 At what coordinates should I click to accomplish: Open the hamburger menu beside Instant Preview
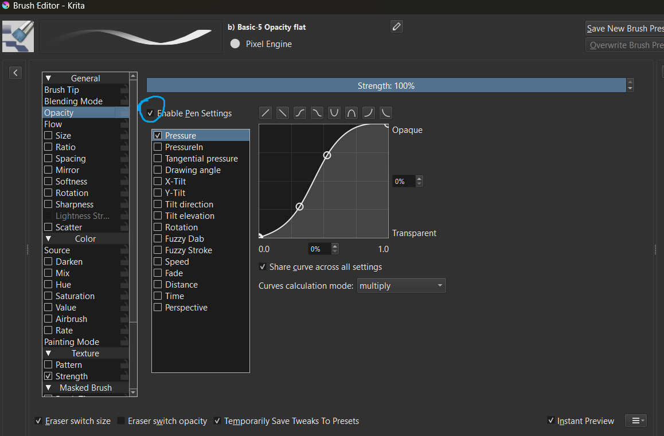[635, 421]
